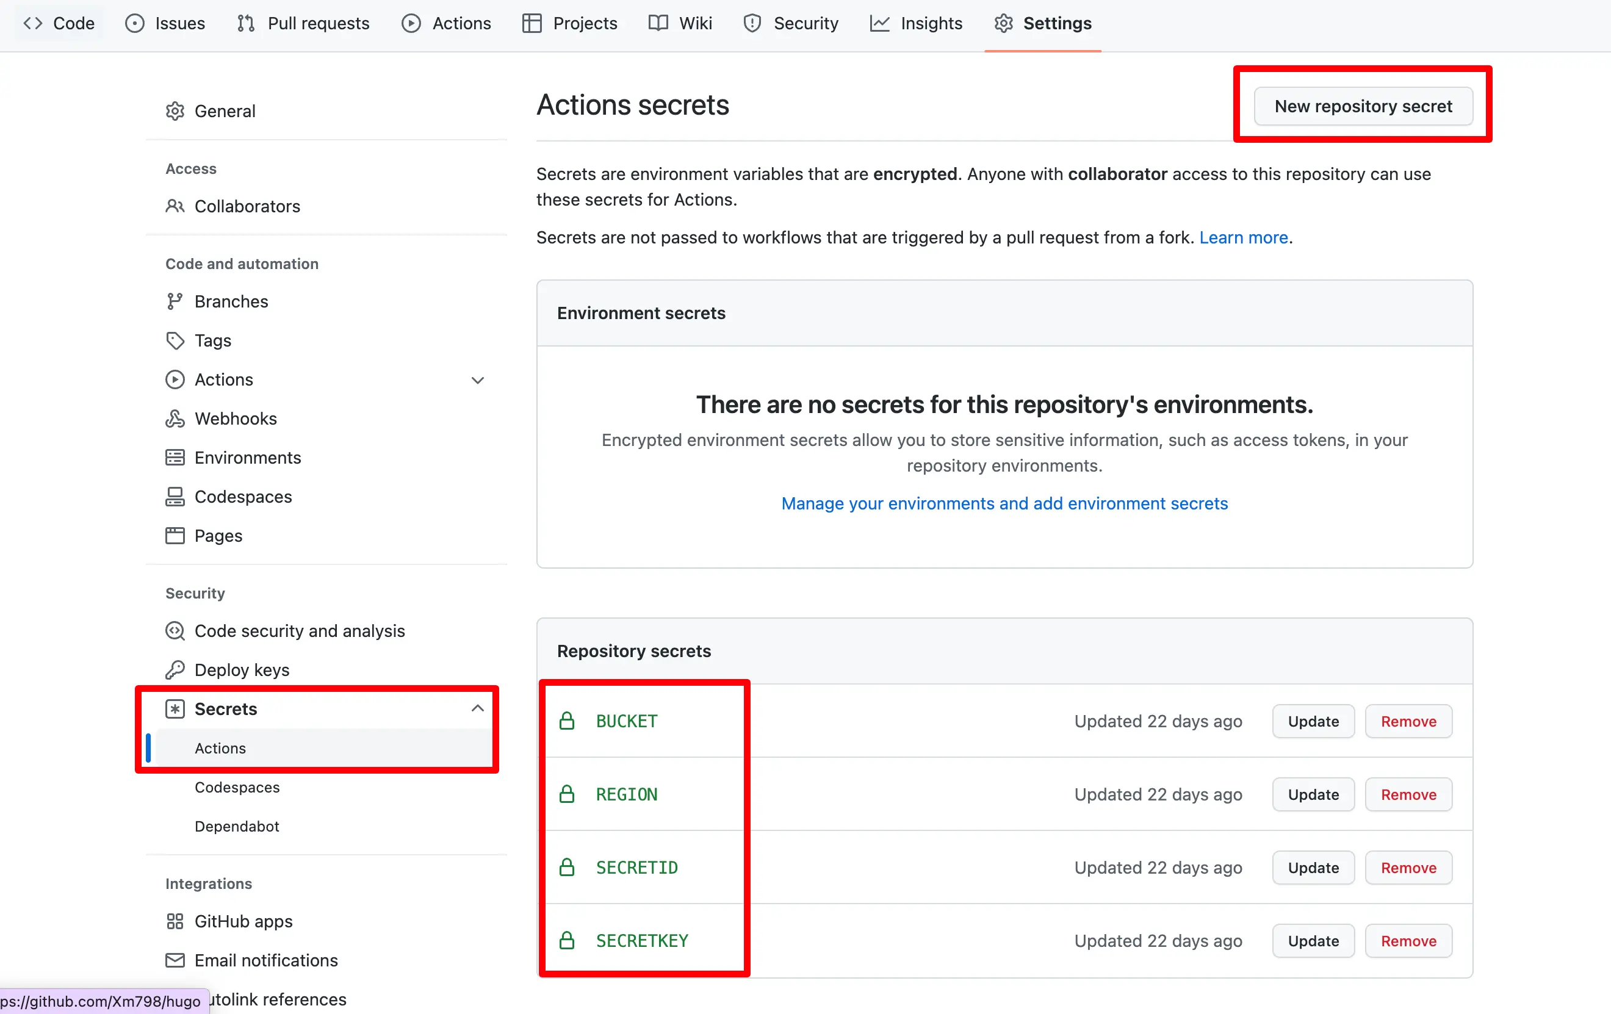Click the Deploy keys key icon
The image size is (1611, 1014).
tap(175, 669)
